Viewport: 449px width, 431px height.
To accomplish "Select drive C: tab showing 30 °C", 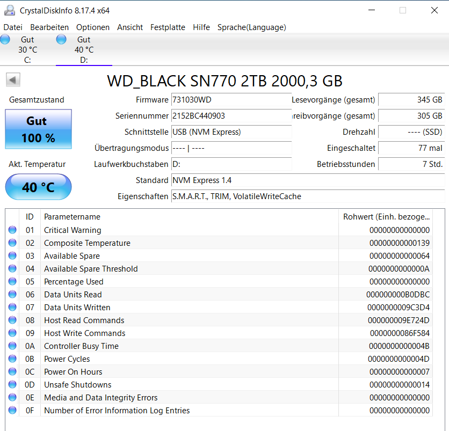I will pyautogui.click(x=28, y=49).
